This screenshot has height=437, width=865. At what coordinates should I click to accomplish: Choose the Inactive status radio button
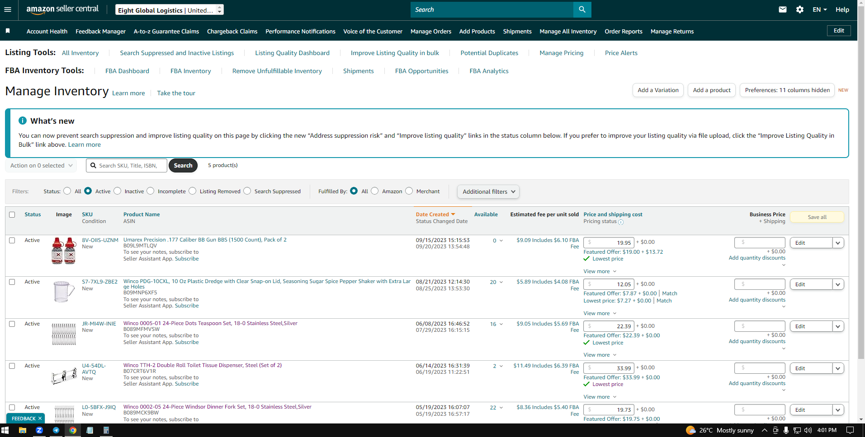[x=118, y=191]
